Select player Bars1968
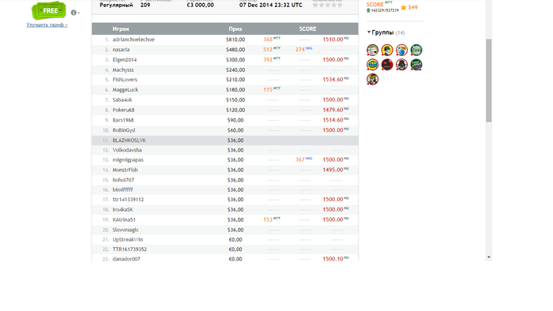 coord(122,120)
